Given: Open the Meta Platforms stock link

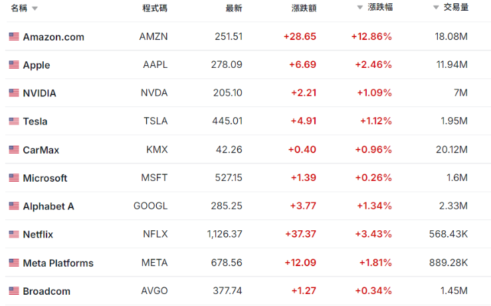Looking at the screenshot, I should click(x=58, y=263).
